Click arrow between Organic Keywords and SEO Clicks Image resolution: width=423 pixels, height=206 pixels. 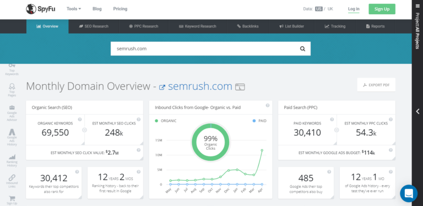(x=84, y=130)
